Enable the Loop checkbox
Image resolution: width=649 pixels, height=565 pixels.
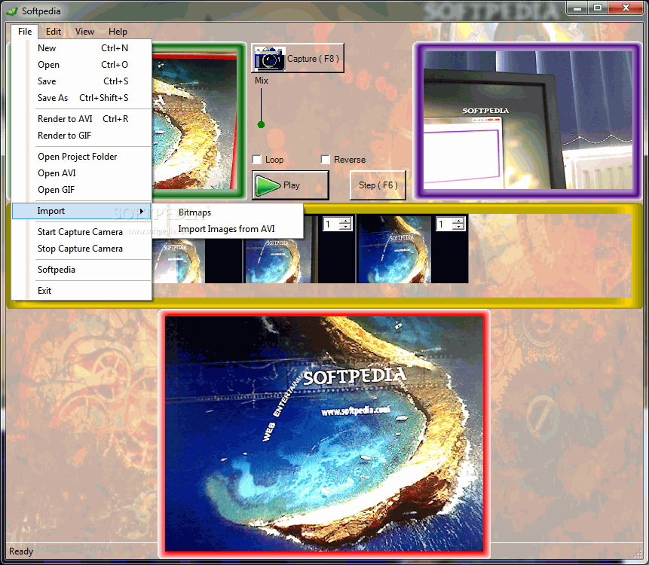(x=256, y=160)
